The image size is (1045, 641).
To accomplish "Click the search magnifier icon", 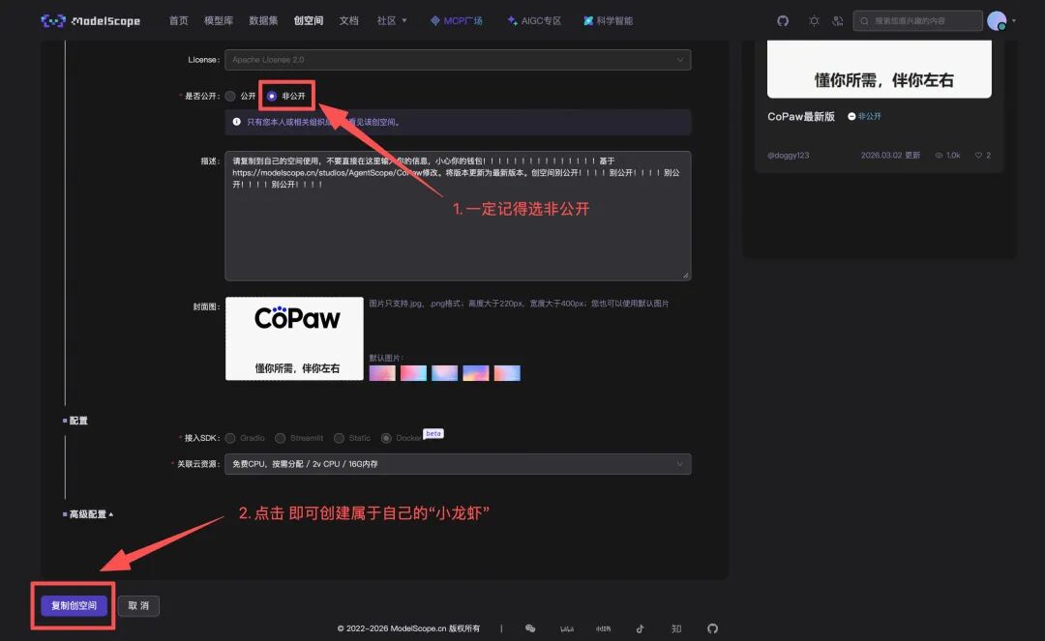I will pos(864,20).
